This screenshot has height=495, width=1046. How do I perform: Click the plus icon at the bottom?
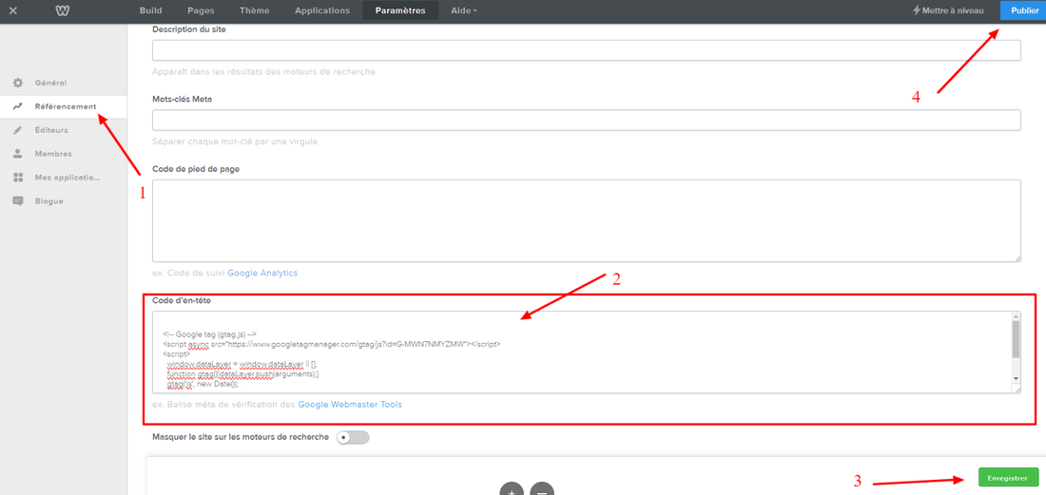pos(512,488)
